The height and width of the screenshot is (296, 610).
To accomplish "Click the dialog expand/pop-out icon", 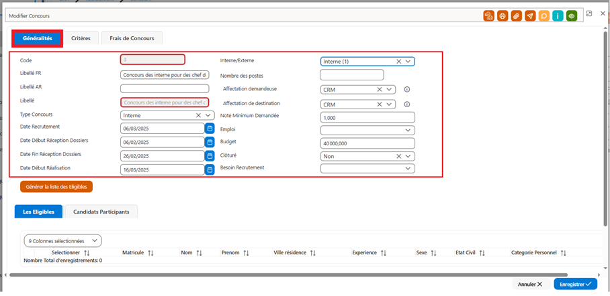I will tap(589, 13).
